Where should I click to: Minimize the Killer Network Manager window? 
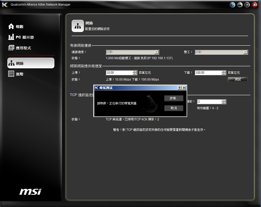[x=240, y=5]
